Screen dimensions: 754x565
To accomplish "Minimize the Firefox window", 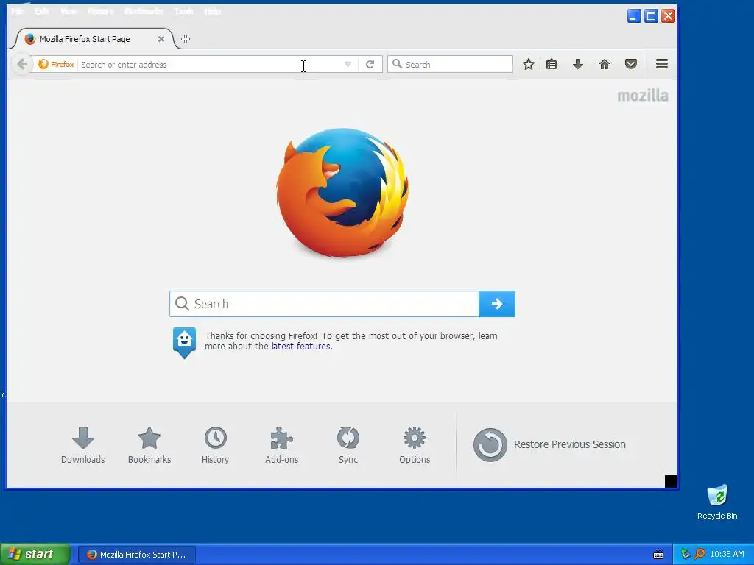I will (x=634, y=16).
